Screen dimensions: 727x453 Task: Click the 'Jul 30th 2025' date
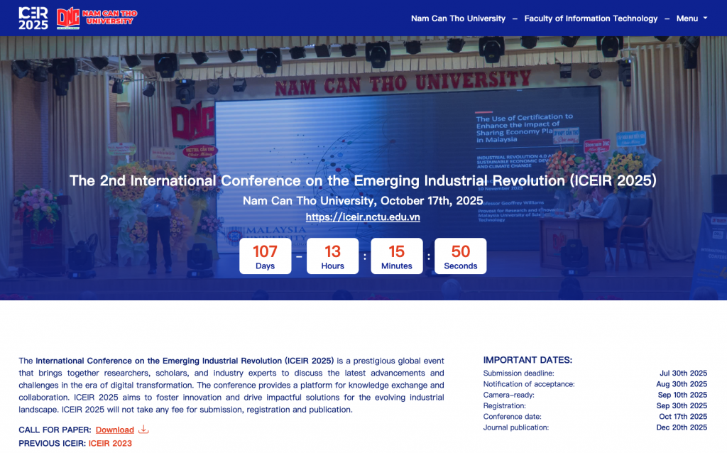[x=684, y=373]
